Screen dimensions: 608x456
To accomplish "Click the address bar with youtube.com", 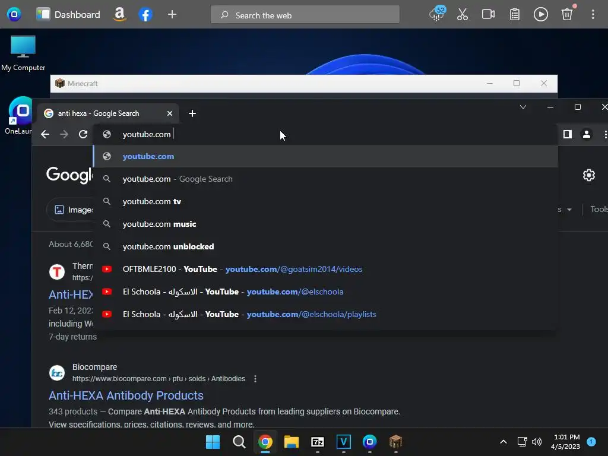I will (325, 134).
